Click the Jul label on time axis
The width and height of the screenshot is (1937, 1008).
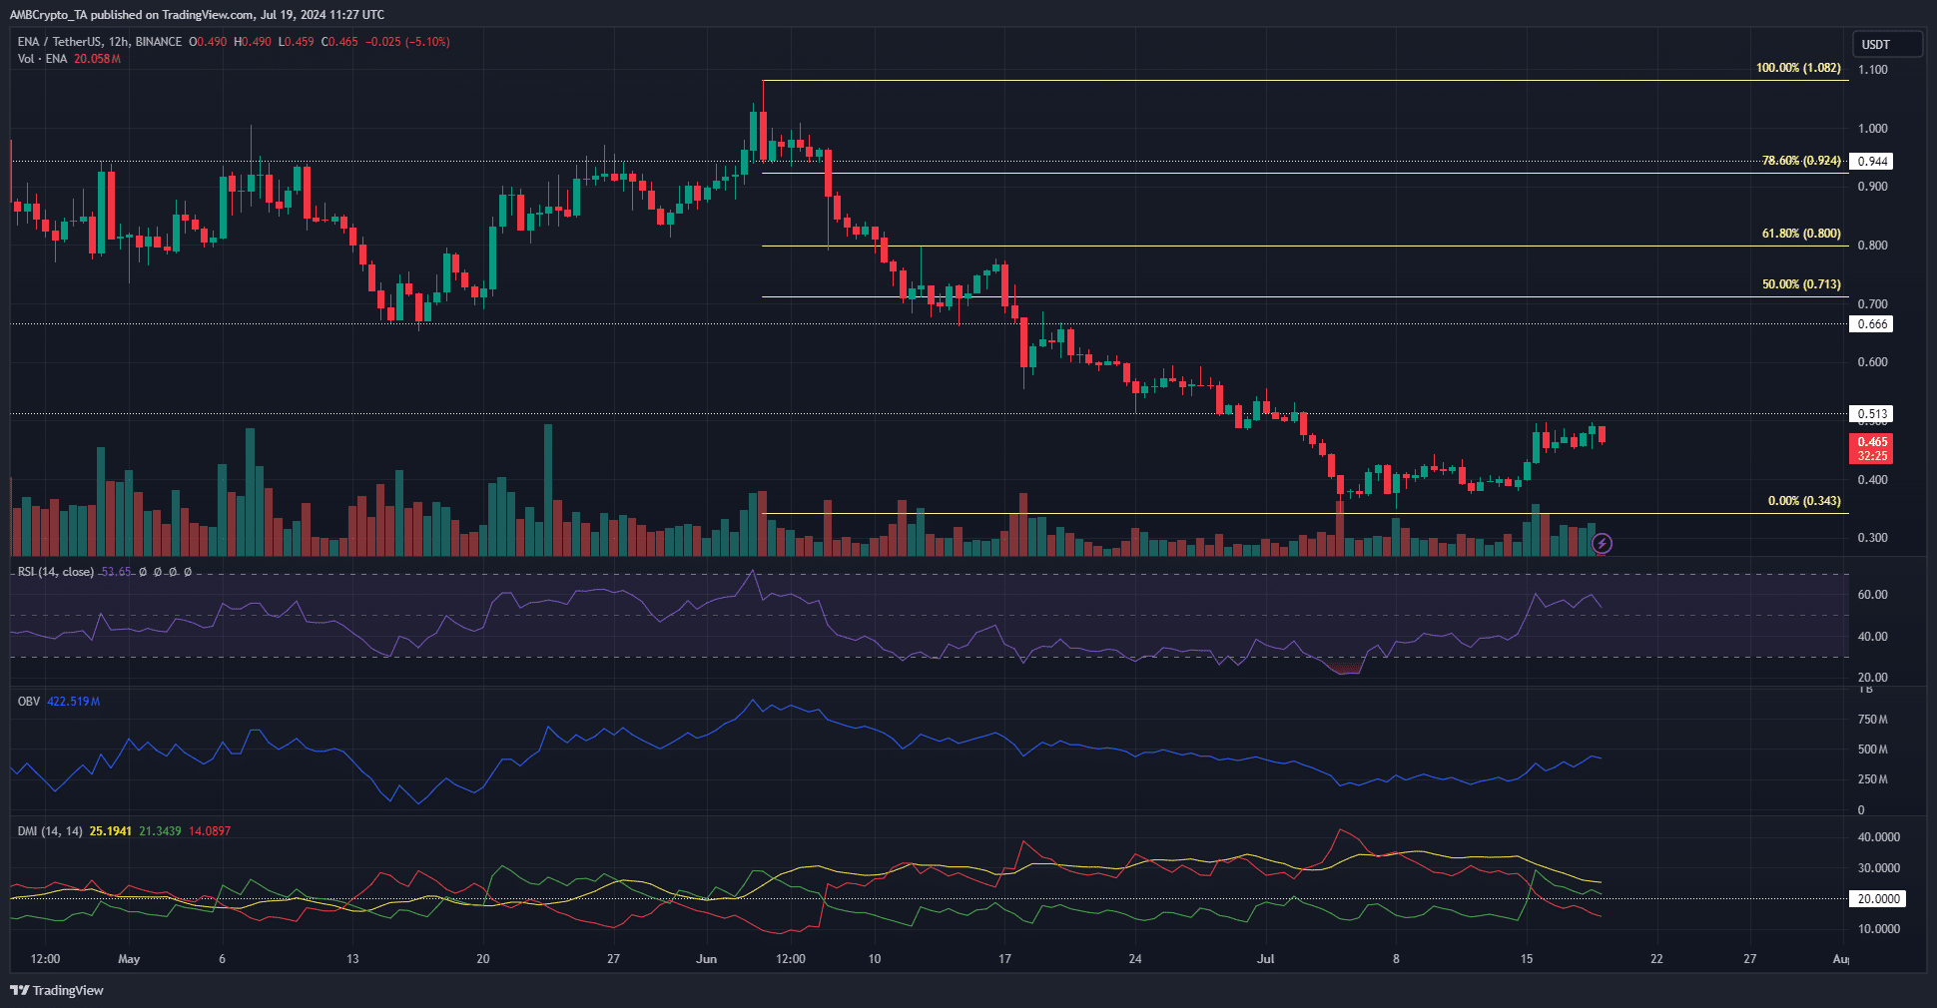(1265, 959)
